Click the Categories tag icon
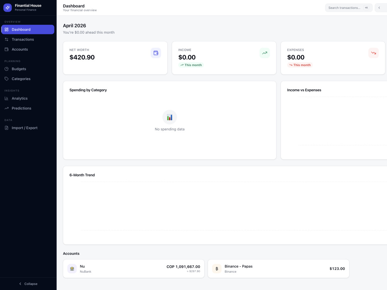 (7, 78)
